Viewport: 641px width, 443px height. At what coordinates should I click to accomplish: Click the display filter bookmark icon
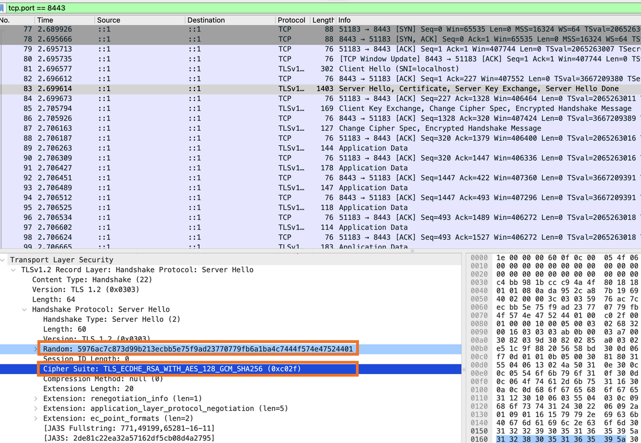coord(3,7)
